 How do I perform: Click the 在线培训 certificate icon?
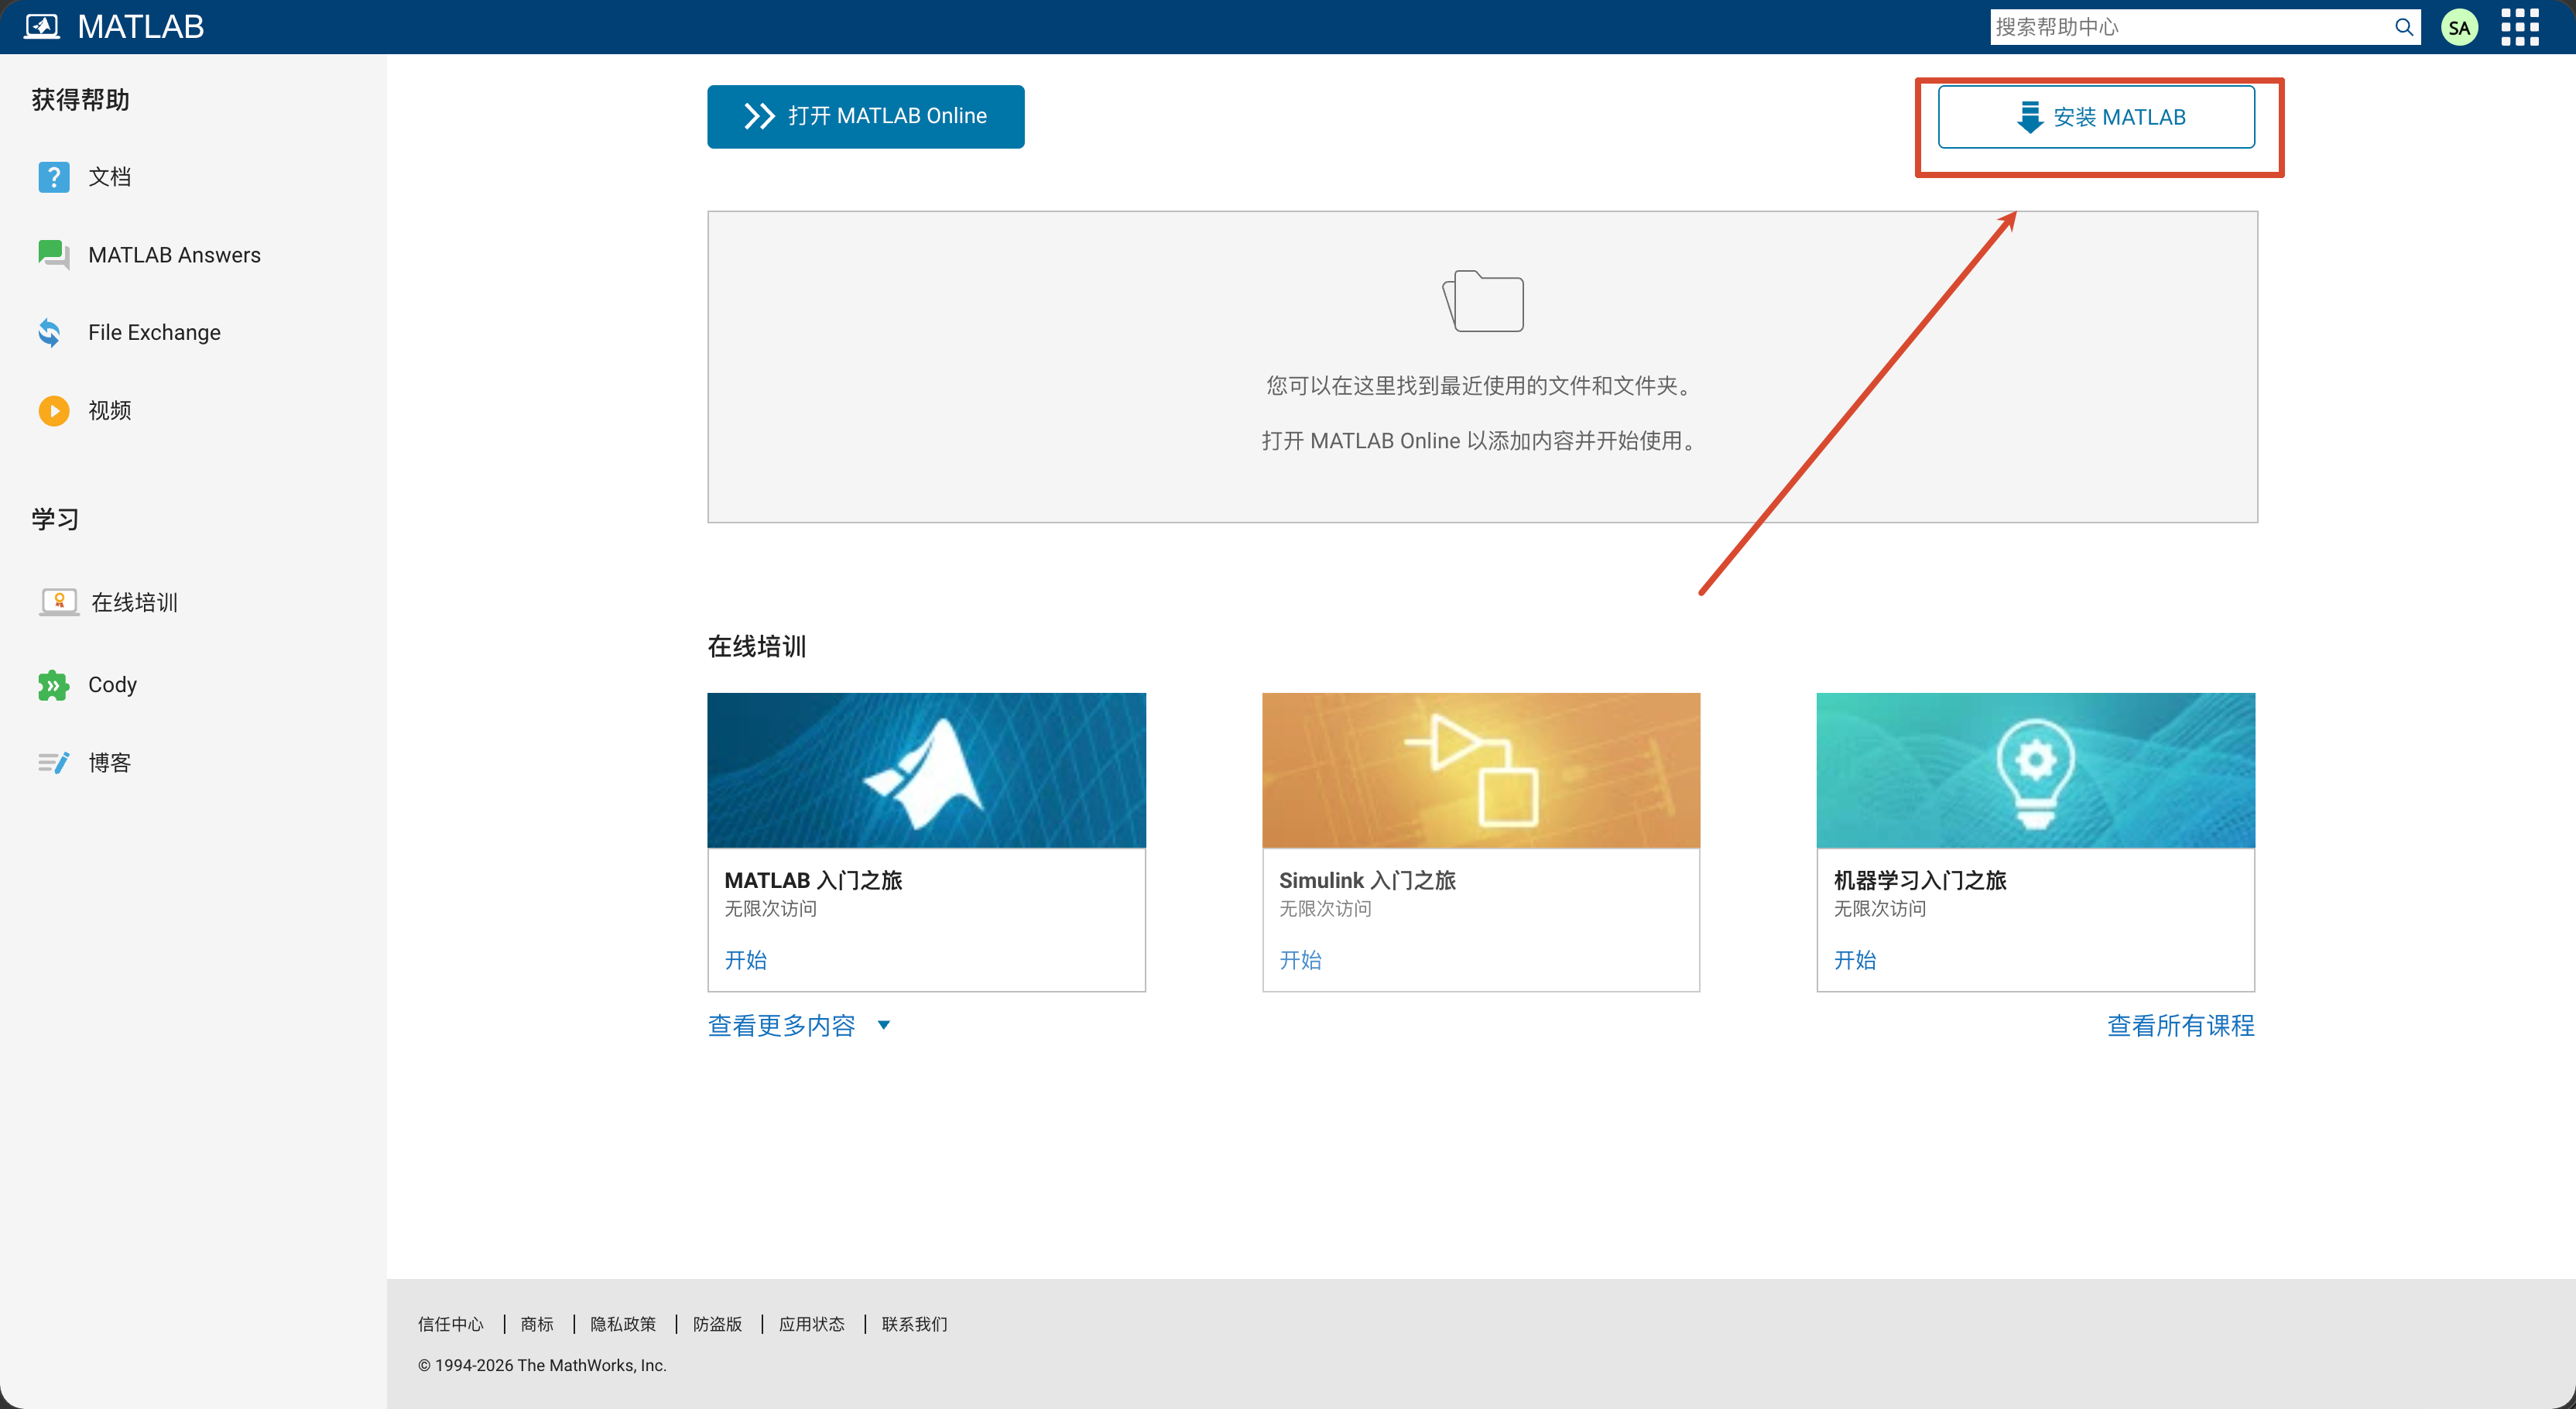pos(59,602)
